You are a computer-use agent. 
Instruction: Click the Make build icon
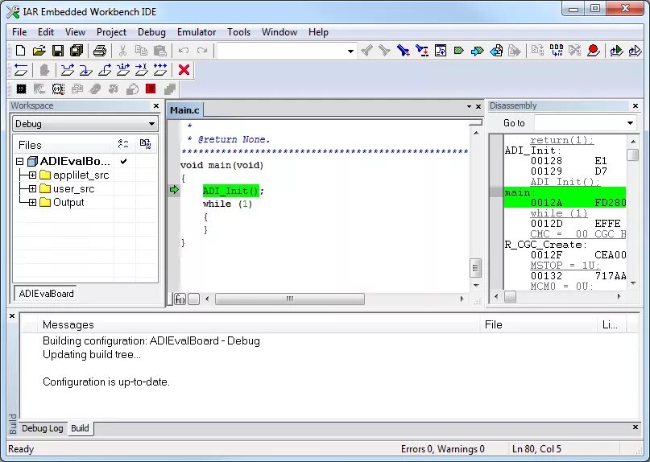557,51
